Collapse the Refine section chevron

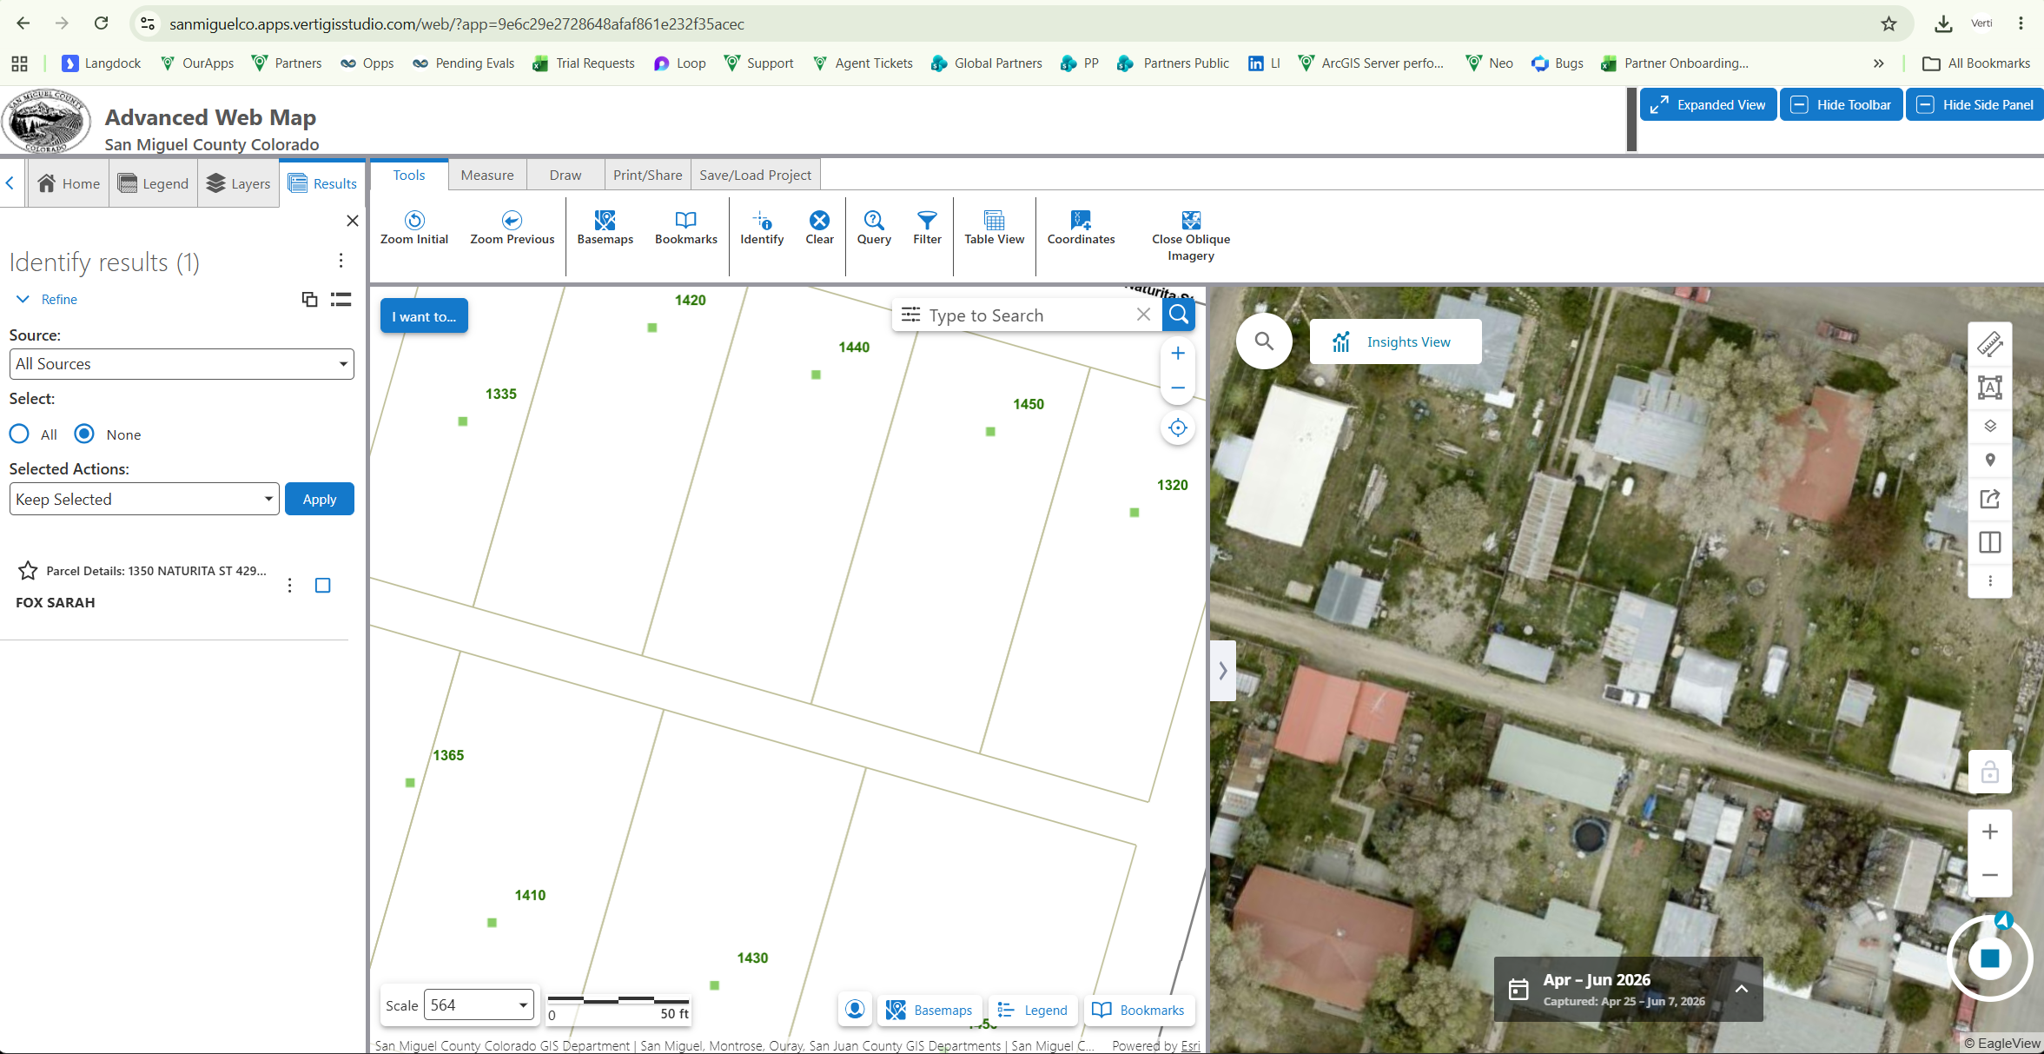23,299
